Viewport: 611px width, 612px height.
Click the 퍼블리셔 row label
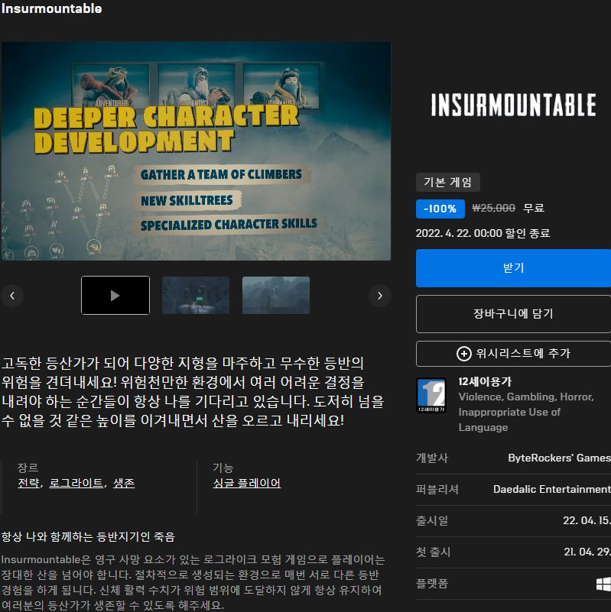pos(437,490)
